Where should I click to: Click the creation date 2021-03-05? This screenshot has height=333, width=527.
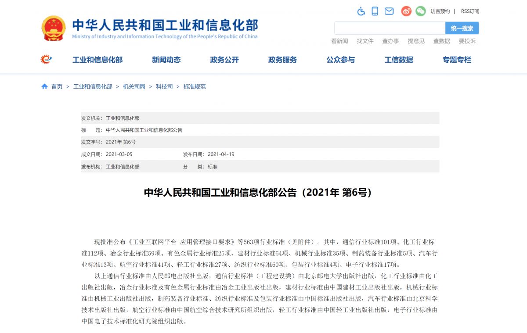(x=119, y=154)
